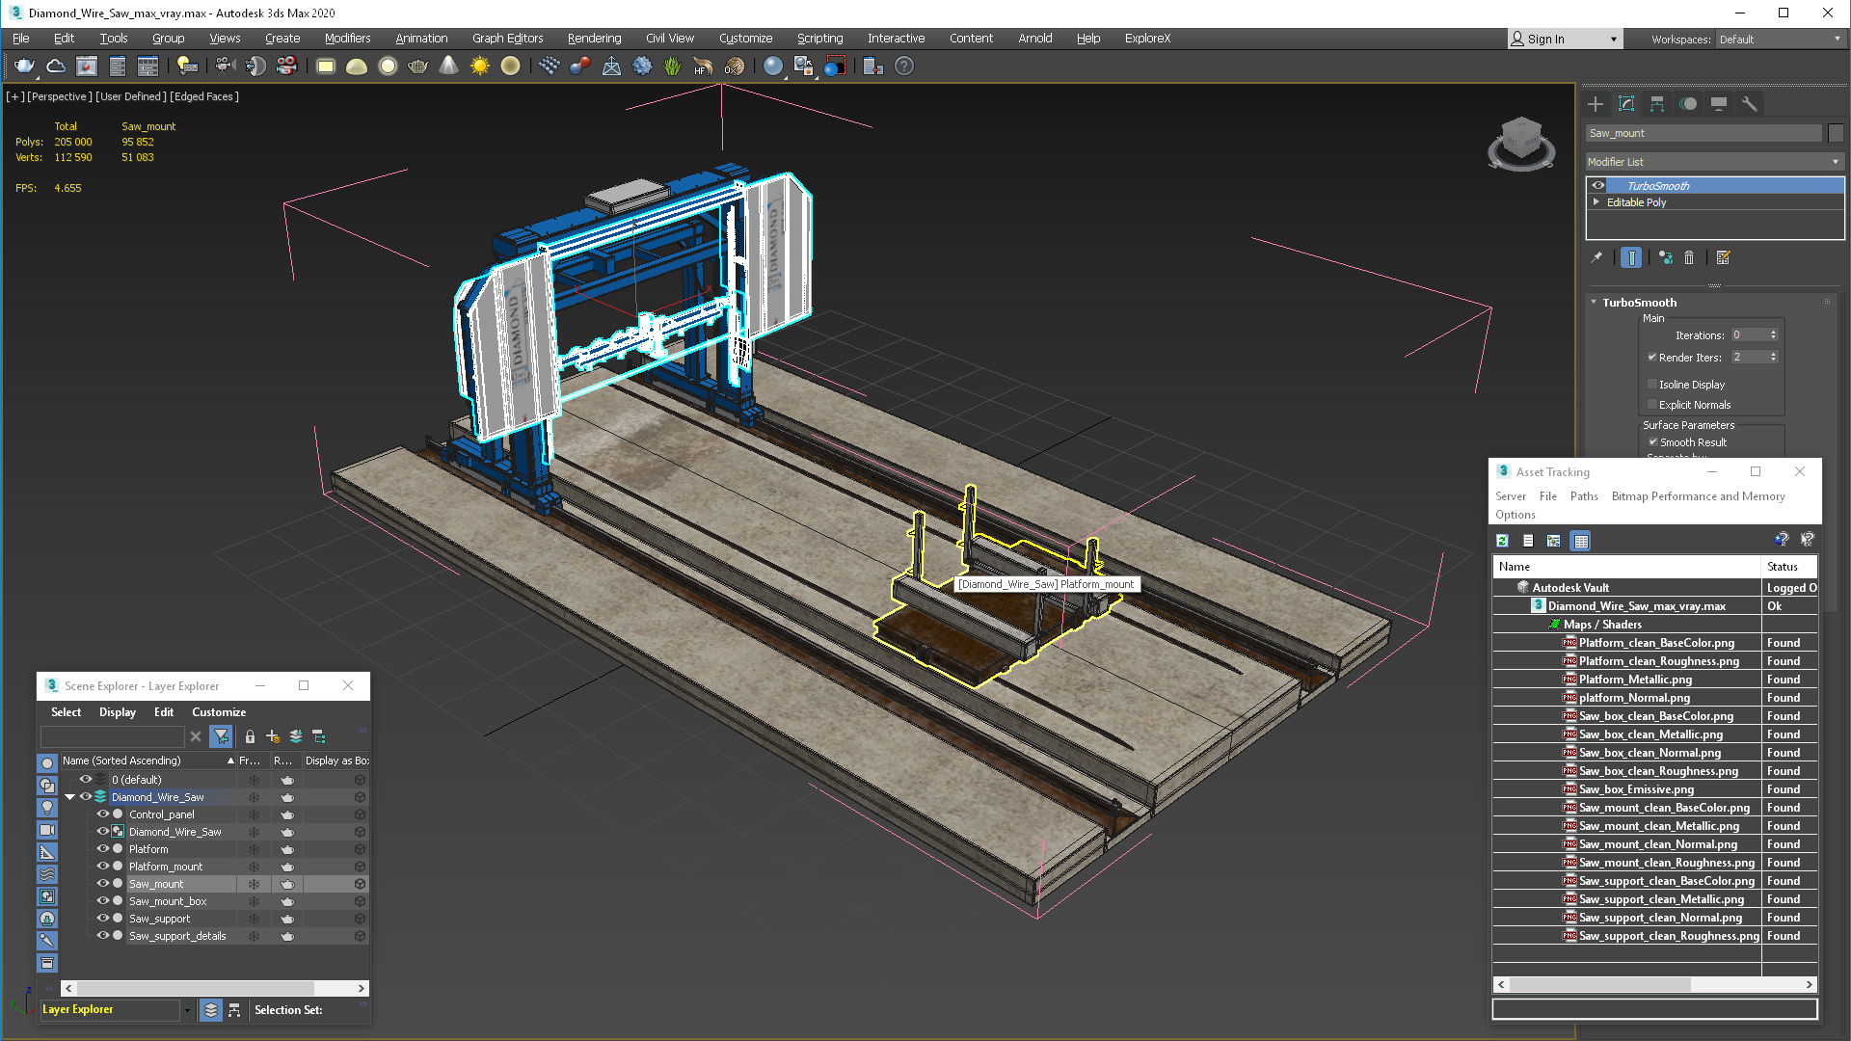Open Paths menu in Asset Tracking

click(x=1584, y=496)
